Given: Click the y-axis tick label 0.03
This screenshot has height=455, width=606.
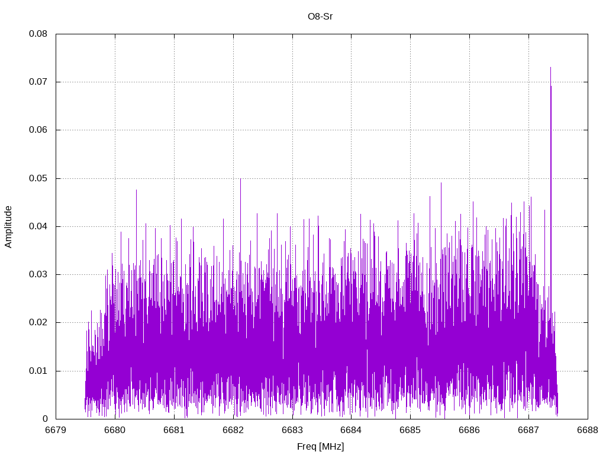Looking at the screenshot, I should [x=38, y=275].
